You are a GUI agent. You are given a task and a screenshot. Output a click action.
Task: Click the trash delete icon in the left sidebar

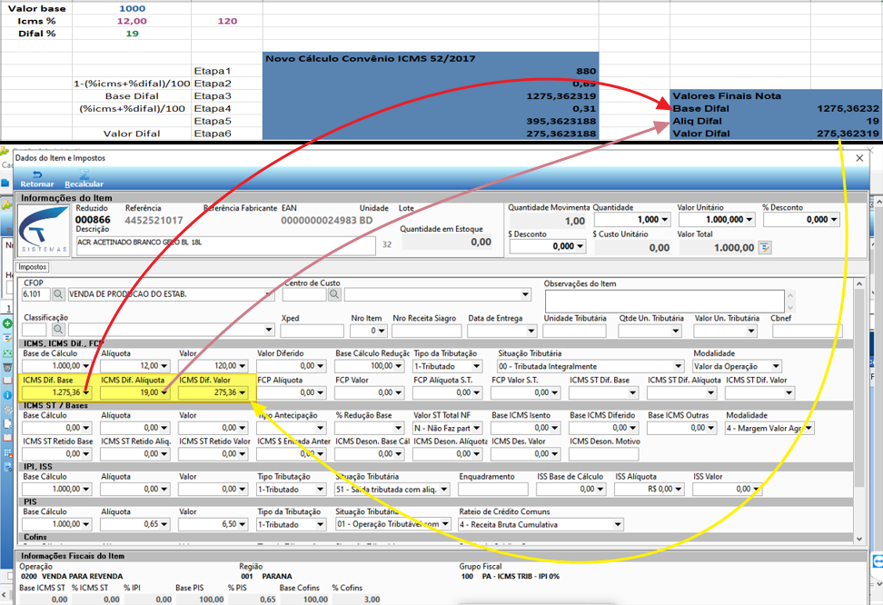7,367
